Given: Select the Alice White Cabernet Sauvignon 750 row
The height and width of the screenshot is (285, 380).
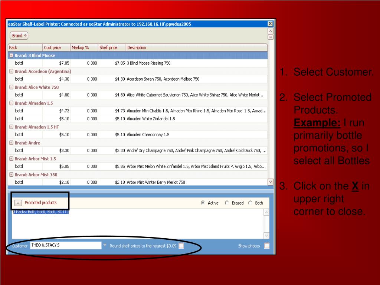Looking at the screenshot, I should (138, 95).
